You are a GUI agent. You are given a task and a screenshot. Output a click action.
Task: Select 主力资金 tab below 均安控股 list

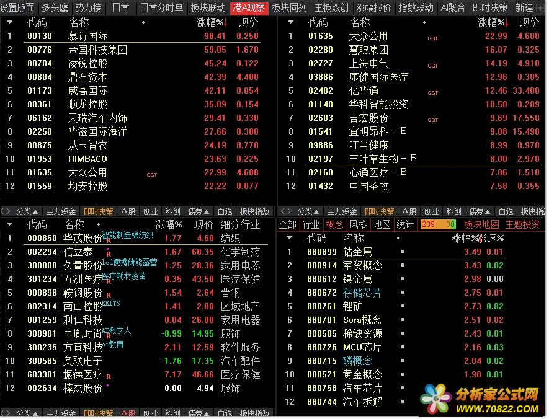click(61, 211)
